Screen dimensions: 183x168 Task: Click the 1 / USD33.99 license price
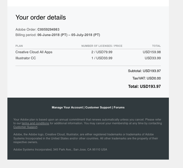[x=102, y=58]
